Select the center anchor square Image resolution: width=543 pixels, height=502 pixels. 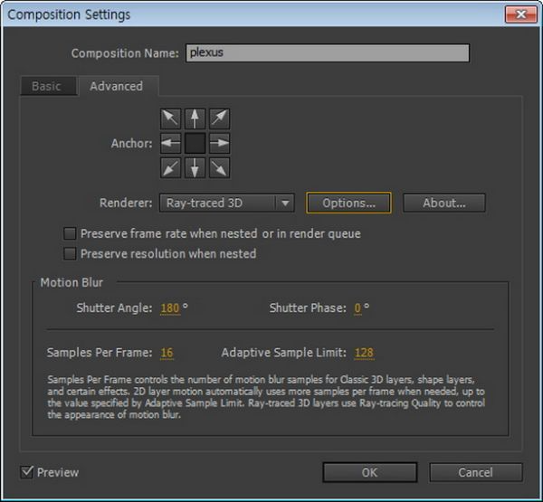(195, 143)
